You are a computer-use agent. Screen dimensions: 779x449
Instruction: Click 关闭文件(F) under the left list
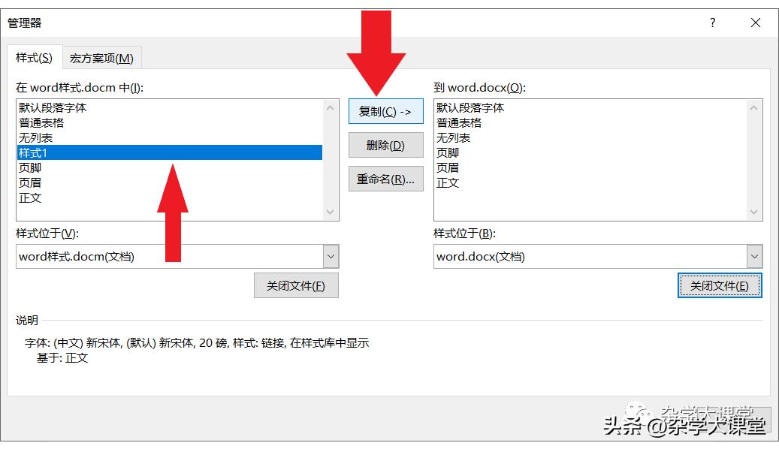coord(296,285)
